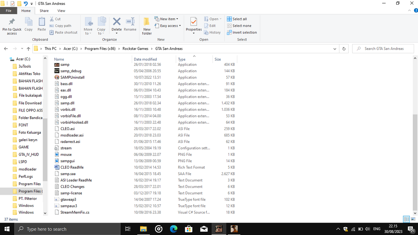418x235 pixels.
Task: Open Microsoft Edge on taskbar
Action: coord(173,229)
